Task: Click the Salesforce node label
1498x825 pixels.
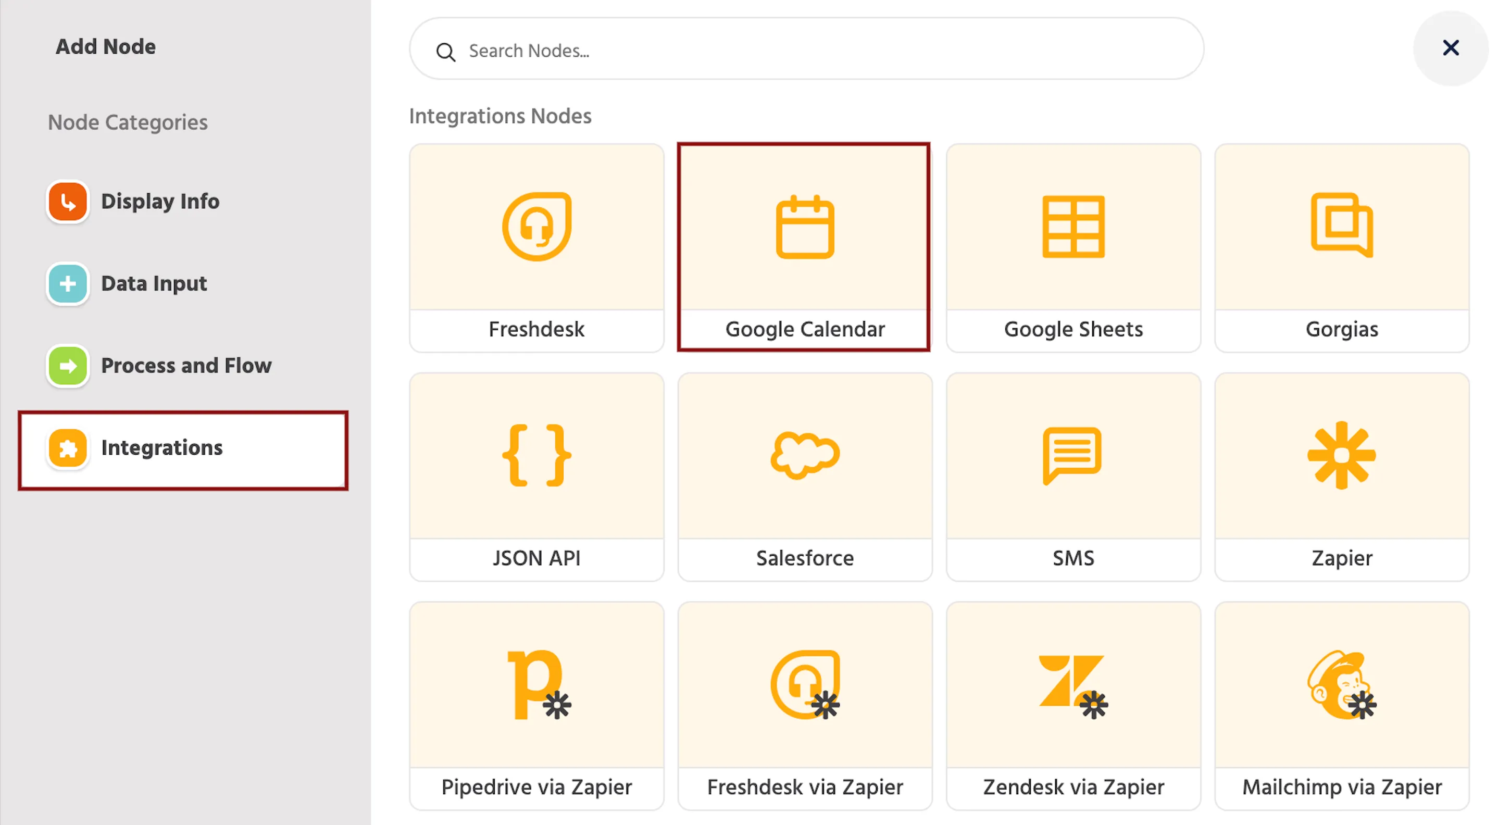Action: pos(805,558)
